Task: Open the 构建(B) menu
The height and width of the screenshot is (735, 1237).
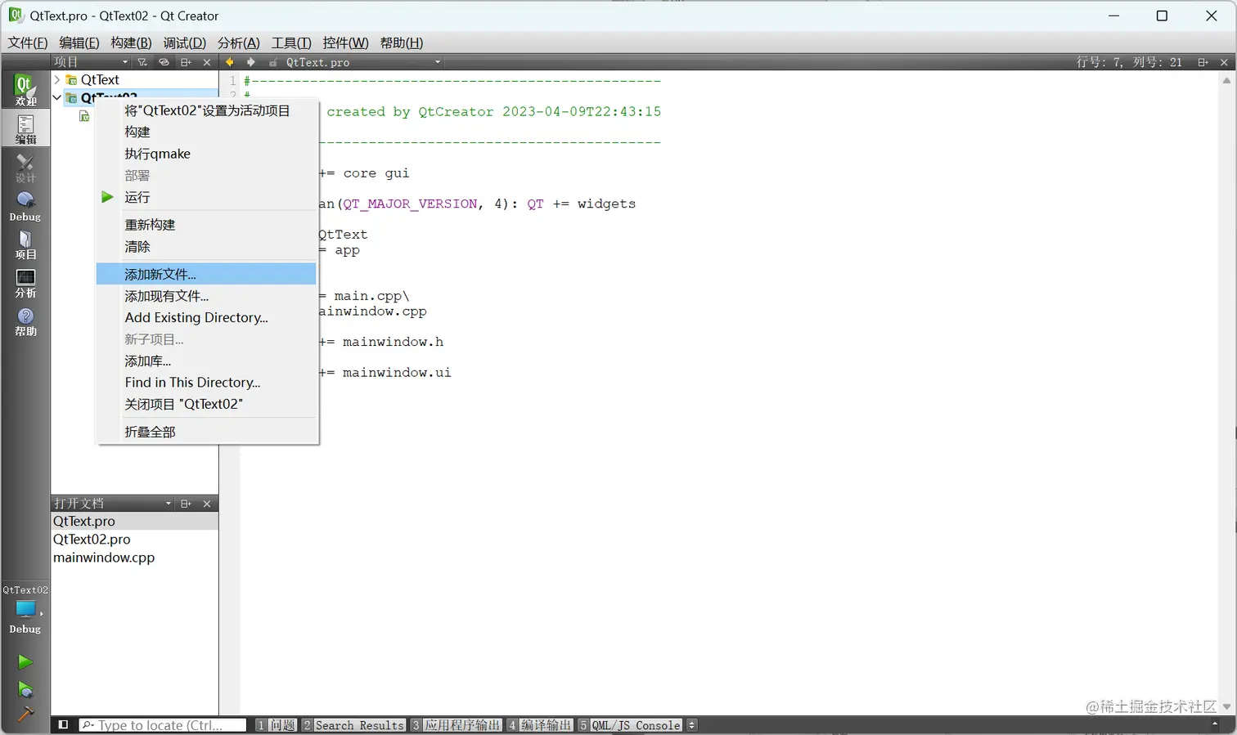Action: [131, 43]
